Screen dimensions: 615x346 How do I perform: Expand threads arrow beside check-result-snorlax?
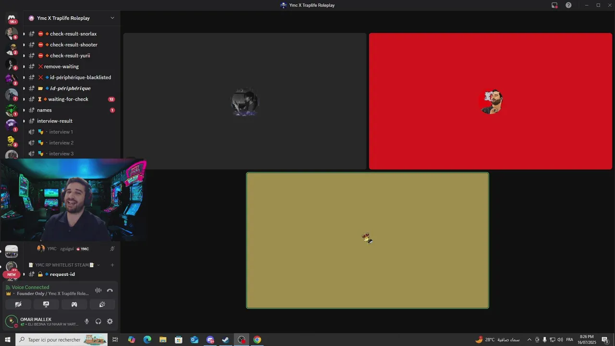tap(24, 34)
